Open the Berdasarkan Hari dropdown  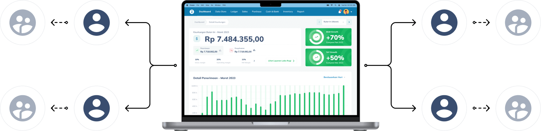click(334, 77)
